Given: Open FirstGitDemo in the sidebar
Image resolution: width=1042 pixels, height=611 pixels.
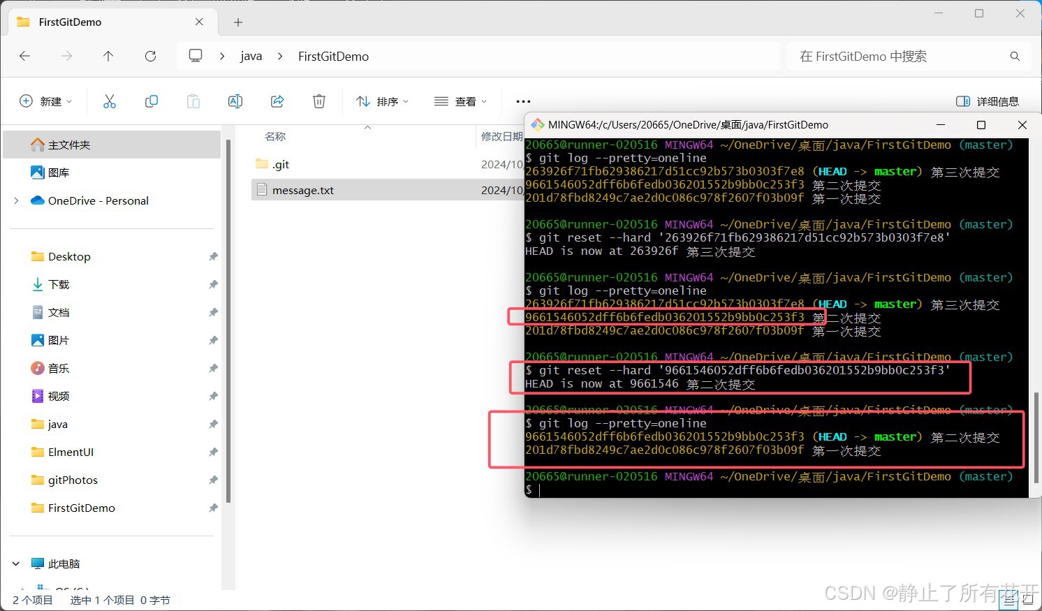Looking at the screenshot, I should pyautogui.click(x=112, y=508).
